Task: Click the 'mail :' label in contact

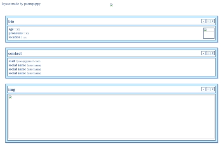Action: 13,61
